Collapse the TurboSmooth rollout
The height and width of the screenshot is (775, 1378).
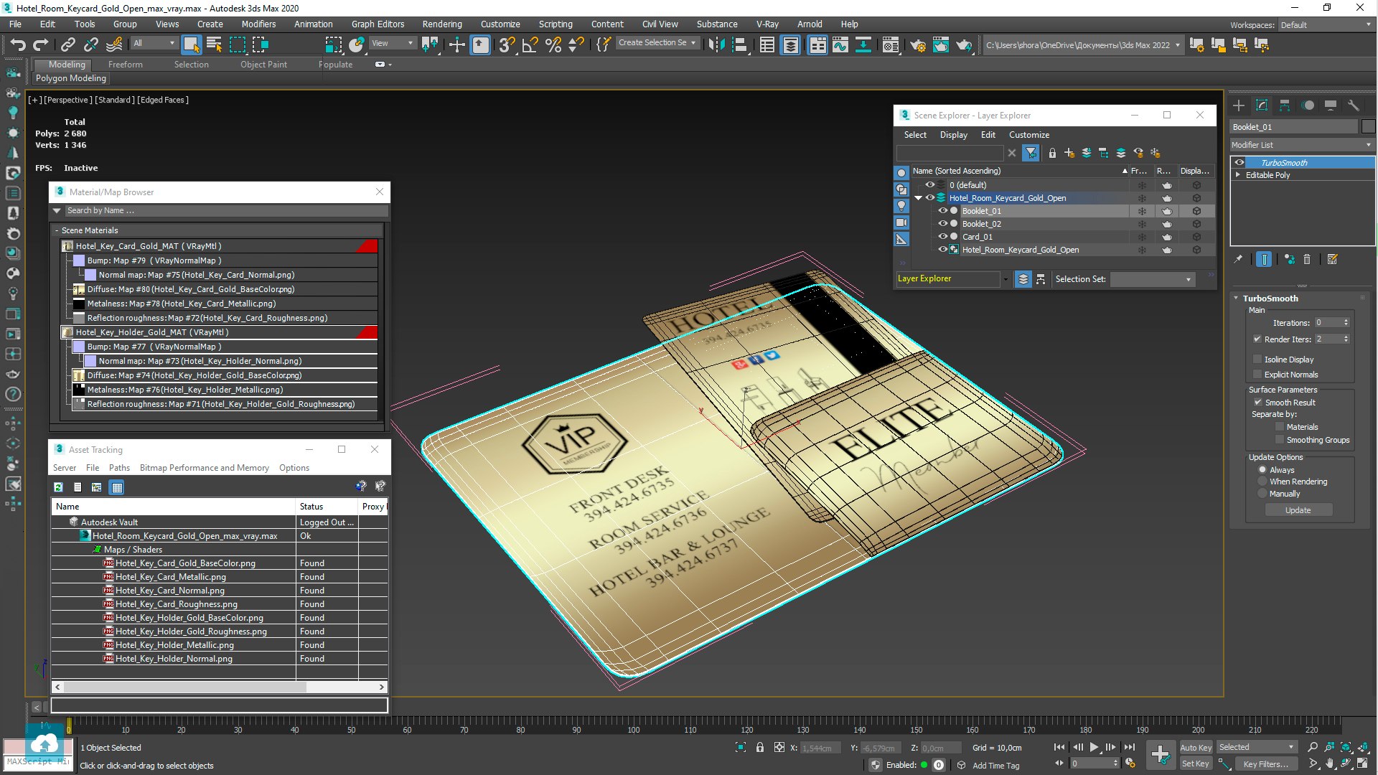point(1236,299)
